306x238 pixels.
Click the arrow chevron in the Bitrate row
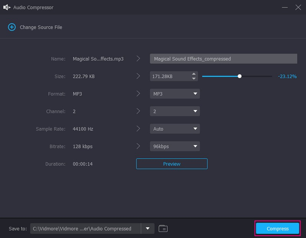click(x=138, y=146)
